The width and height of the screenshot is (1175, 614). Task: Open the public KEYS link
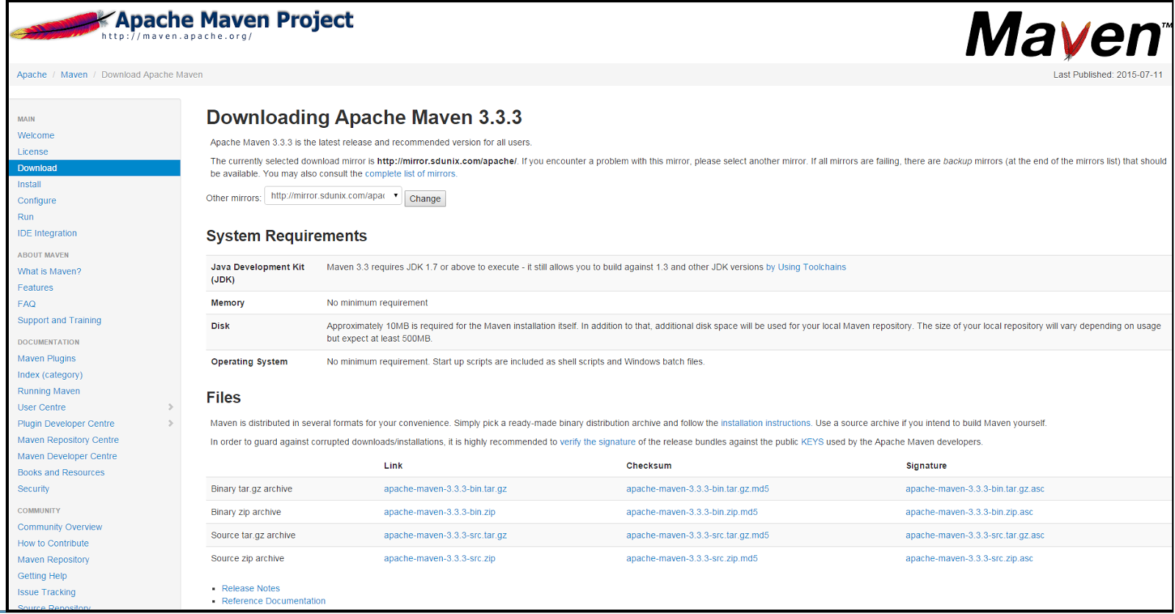[x=812, y=442]
